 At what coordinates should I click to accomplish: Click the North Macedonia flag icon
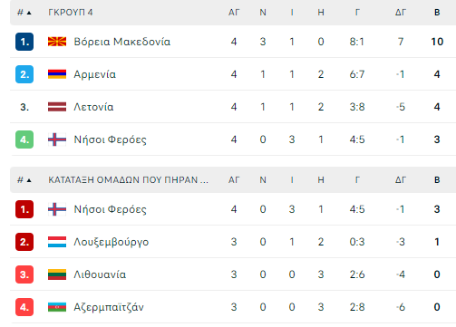click(x=57, y=42)
